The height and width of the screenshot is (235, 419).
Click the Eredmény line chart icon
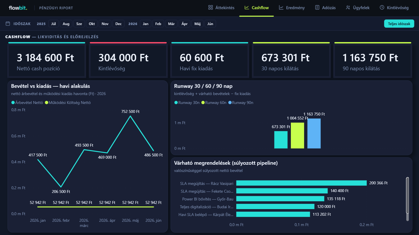281,7
